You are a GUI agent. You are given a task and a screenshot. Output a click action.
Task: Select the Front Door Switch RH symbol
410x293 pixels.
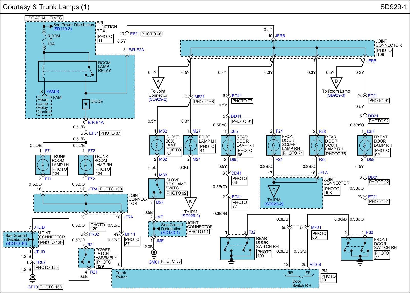tap(357, 248)
